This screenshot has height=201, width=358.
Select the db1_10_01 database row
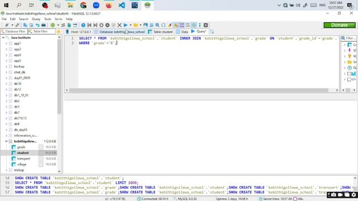click(x=21, y=95)
